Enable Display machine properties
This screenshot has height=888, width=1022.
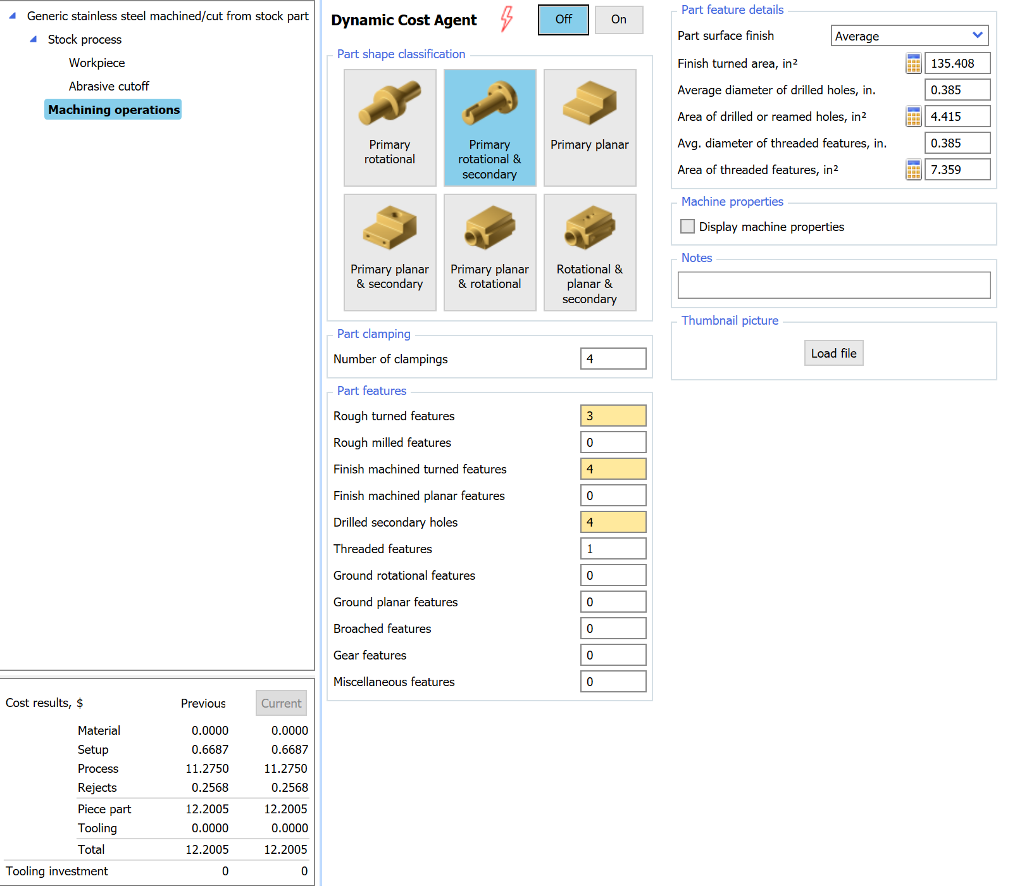coord(687,226)
